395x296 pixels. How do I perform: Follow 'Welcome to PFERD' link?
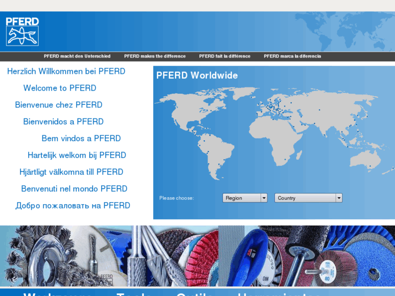click(x=60, y=88)
